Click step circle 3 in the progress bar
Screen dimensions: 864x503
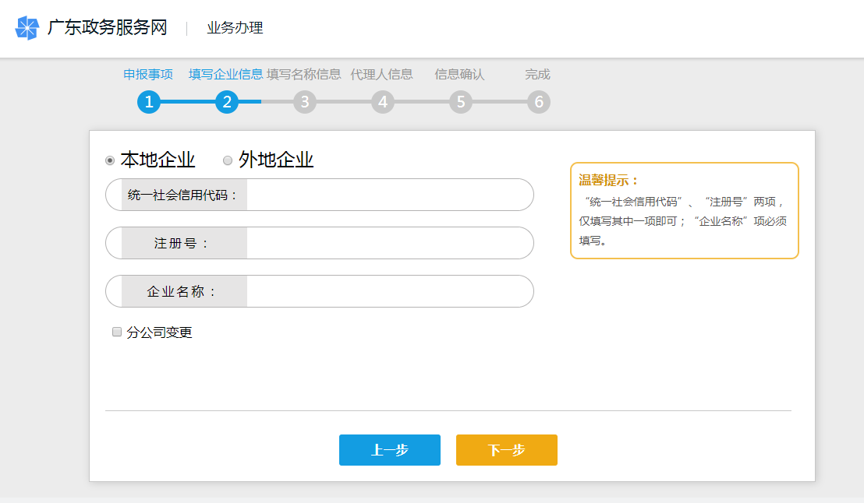click(305, 101)
